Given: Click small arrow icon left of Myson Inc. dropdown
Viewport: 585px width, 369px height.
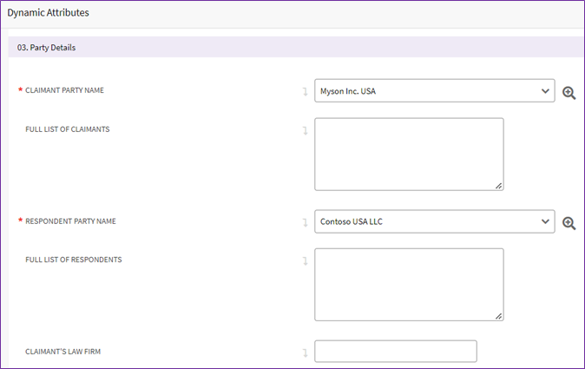Looking at the screenshot, I should point(305,91).
